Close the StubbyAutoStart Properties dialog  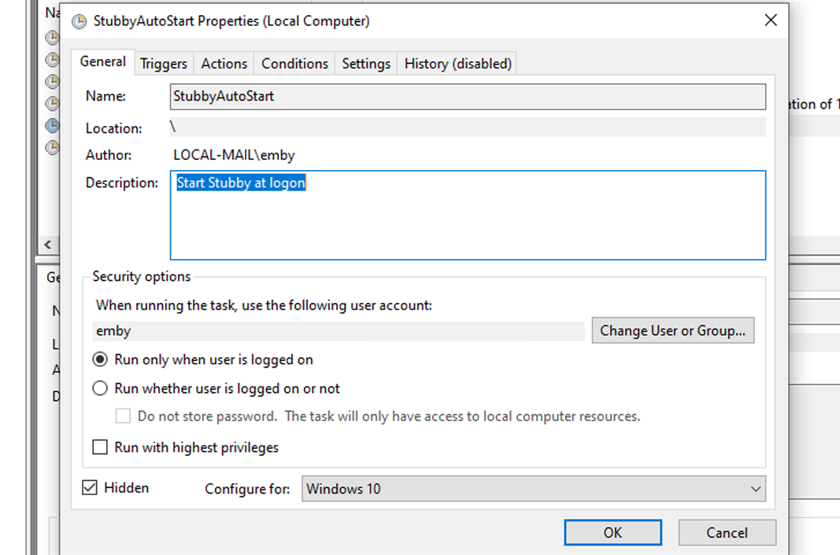(771, 21)
